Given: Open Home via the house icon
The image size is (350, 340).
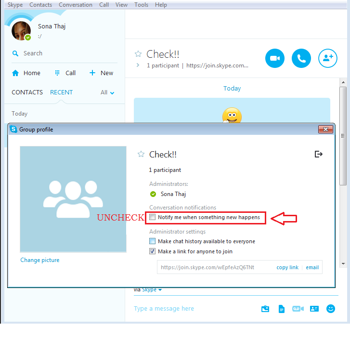Looking at the screenshot, I should click(15, 73).
